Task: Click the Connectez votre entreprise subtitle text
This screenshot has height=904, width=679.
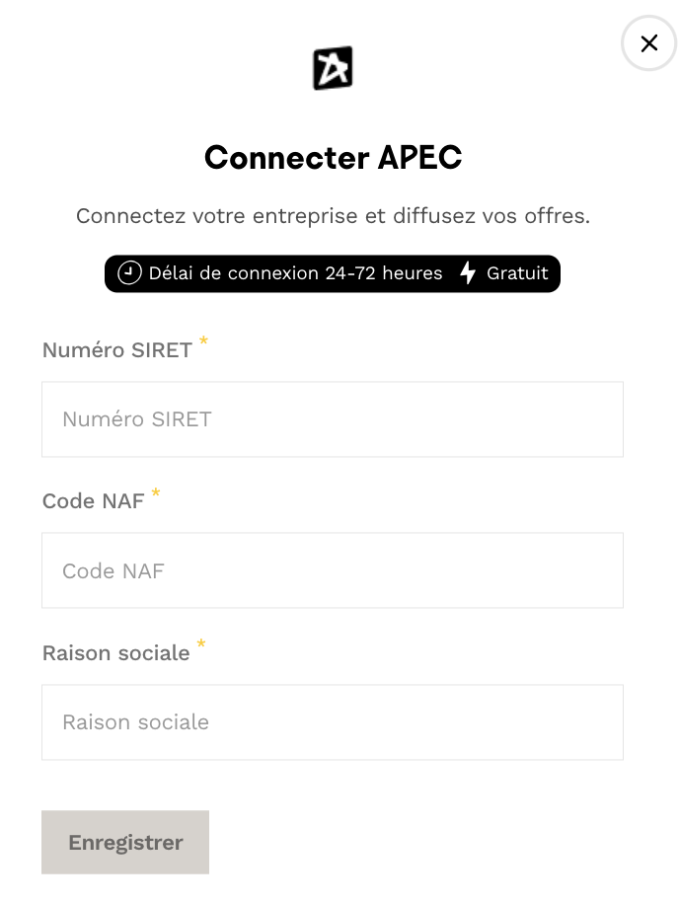Action: [333, 216]
